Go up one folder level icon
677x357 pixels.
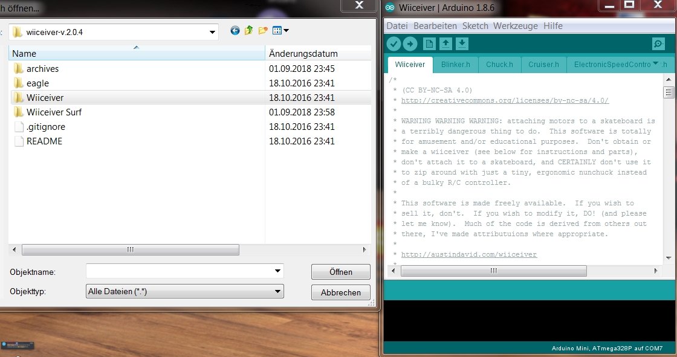pyautogui.click(x=248, y=31)
